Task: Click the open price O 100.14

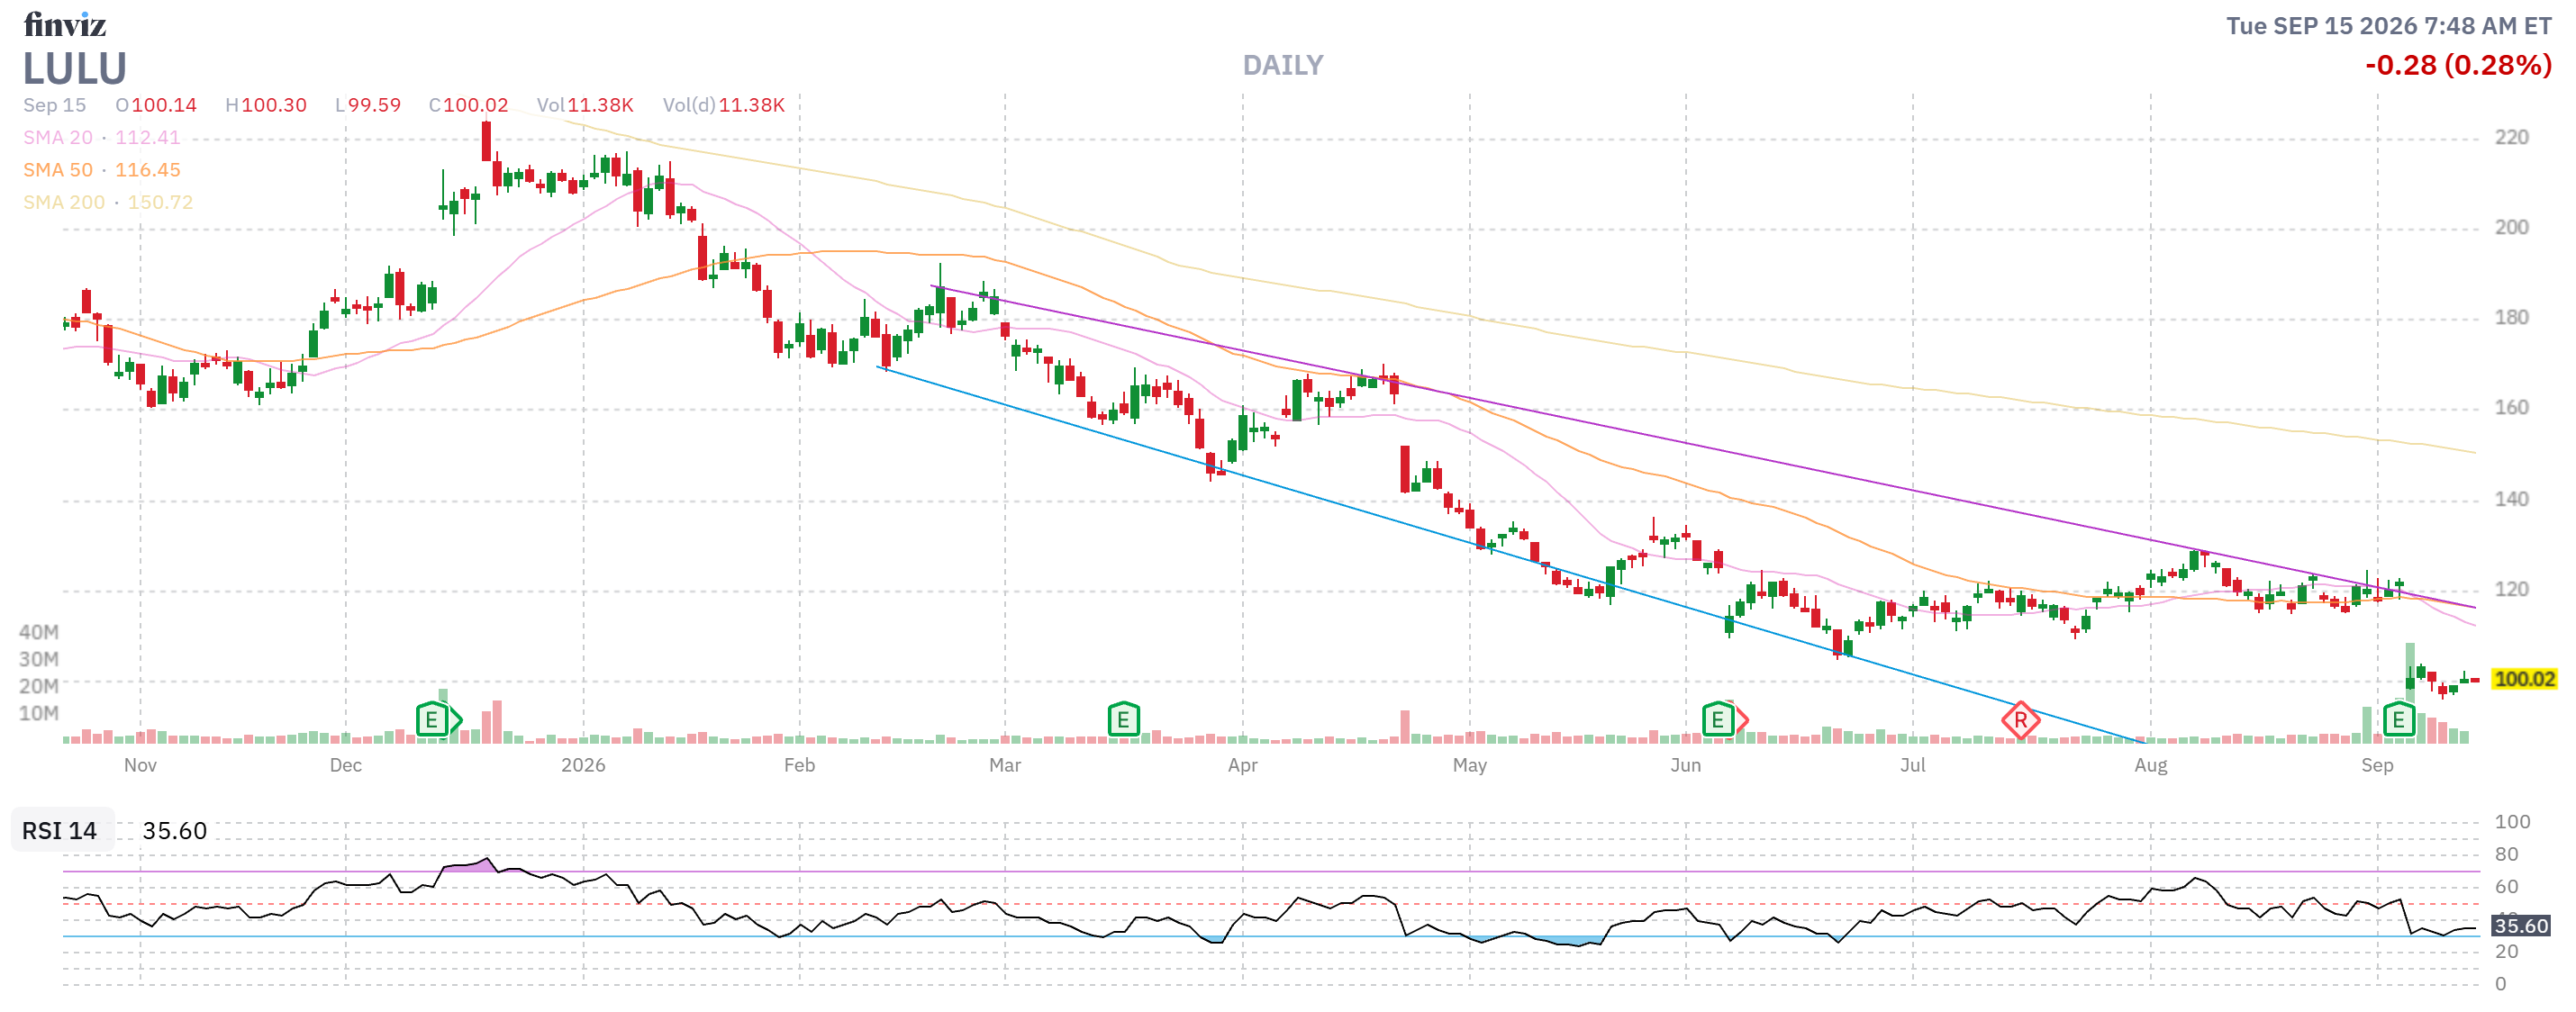Action: point(156,105)
